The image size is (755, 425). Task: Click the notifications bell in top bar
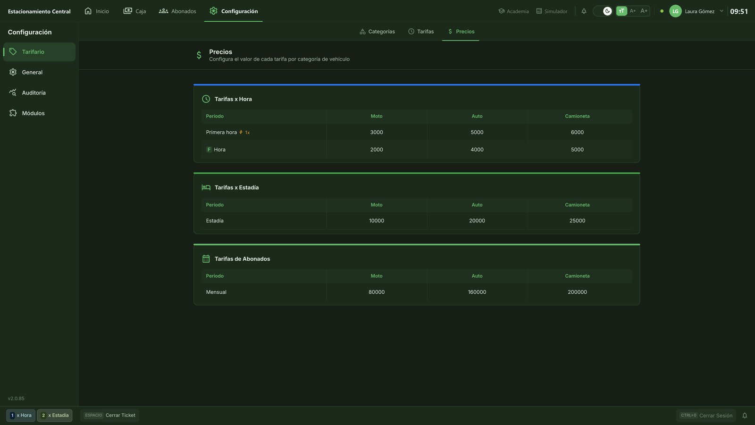pyautogui.click(x=584, y=11)
